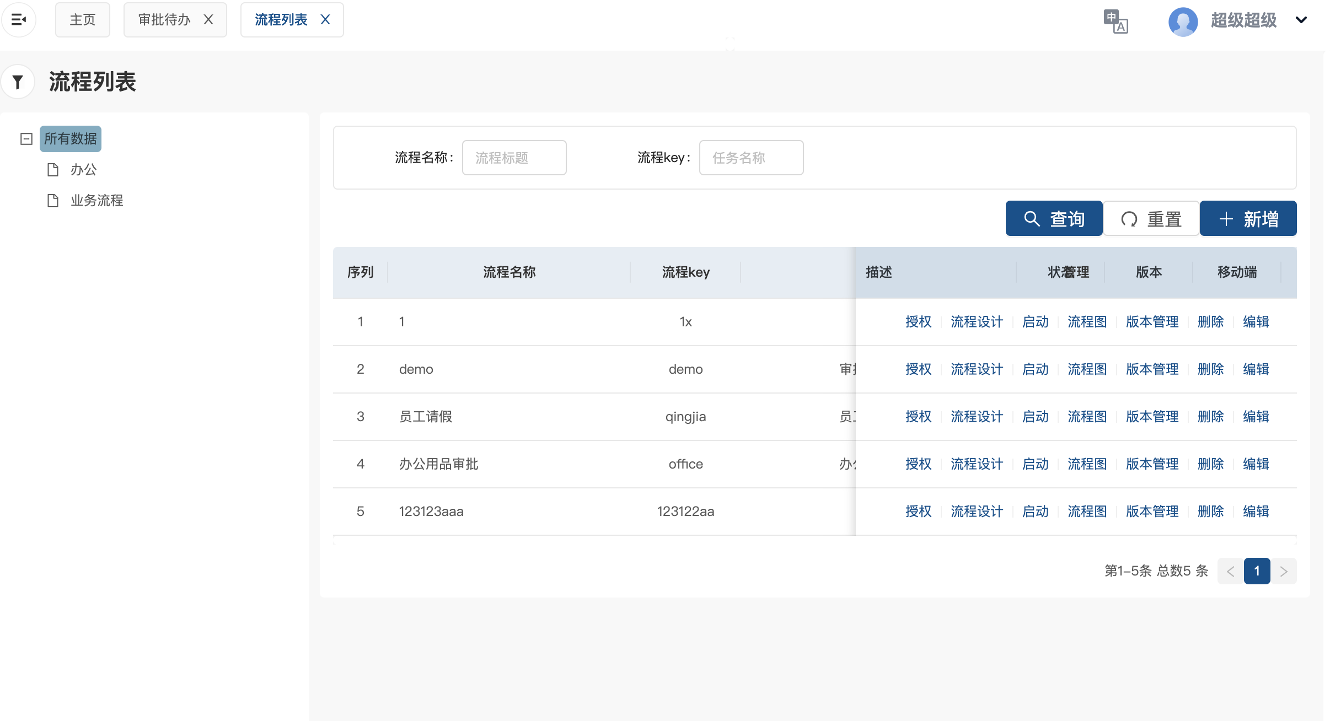Viewport: 1330px width, 721px height.
Task: View 流程图 for the 办公用品审批 row
Action: click(1087, 464)
